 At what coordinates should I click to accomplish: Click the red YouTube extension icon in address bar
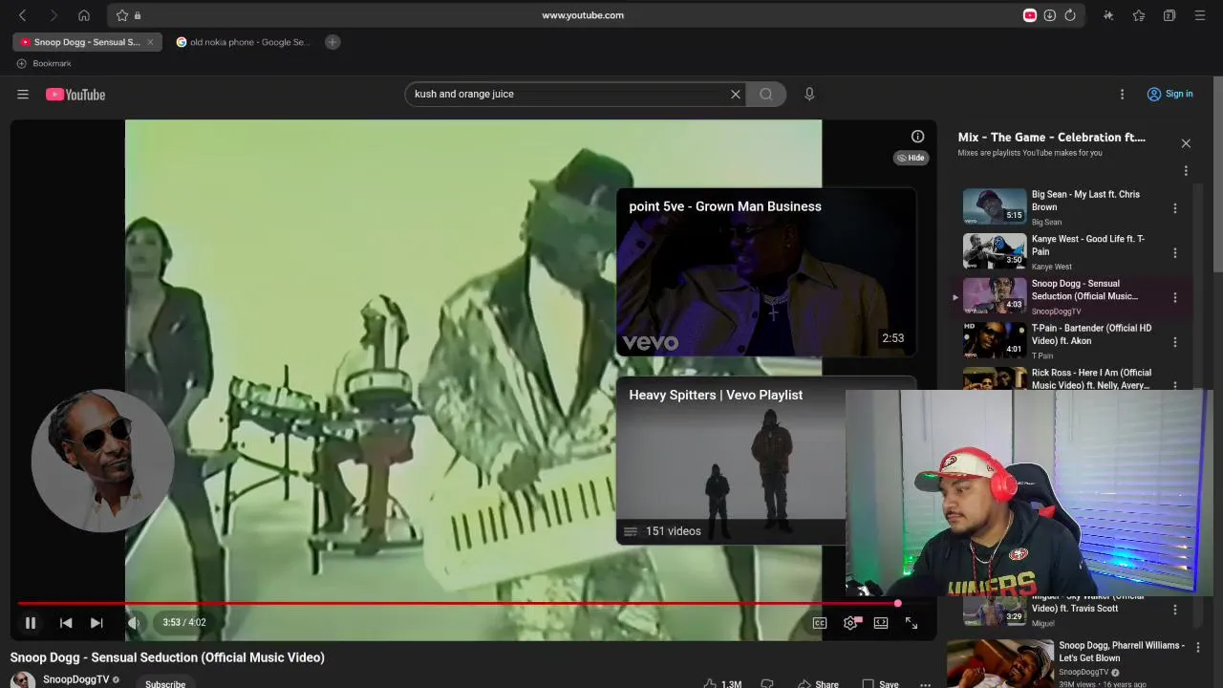(x=1030, y=15)
